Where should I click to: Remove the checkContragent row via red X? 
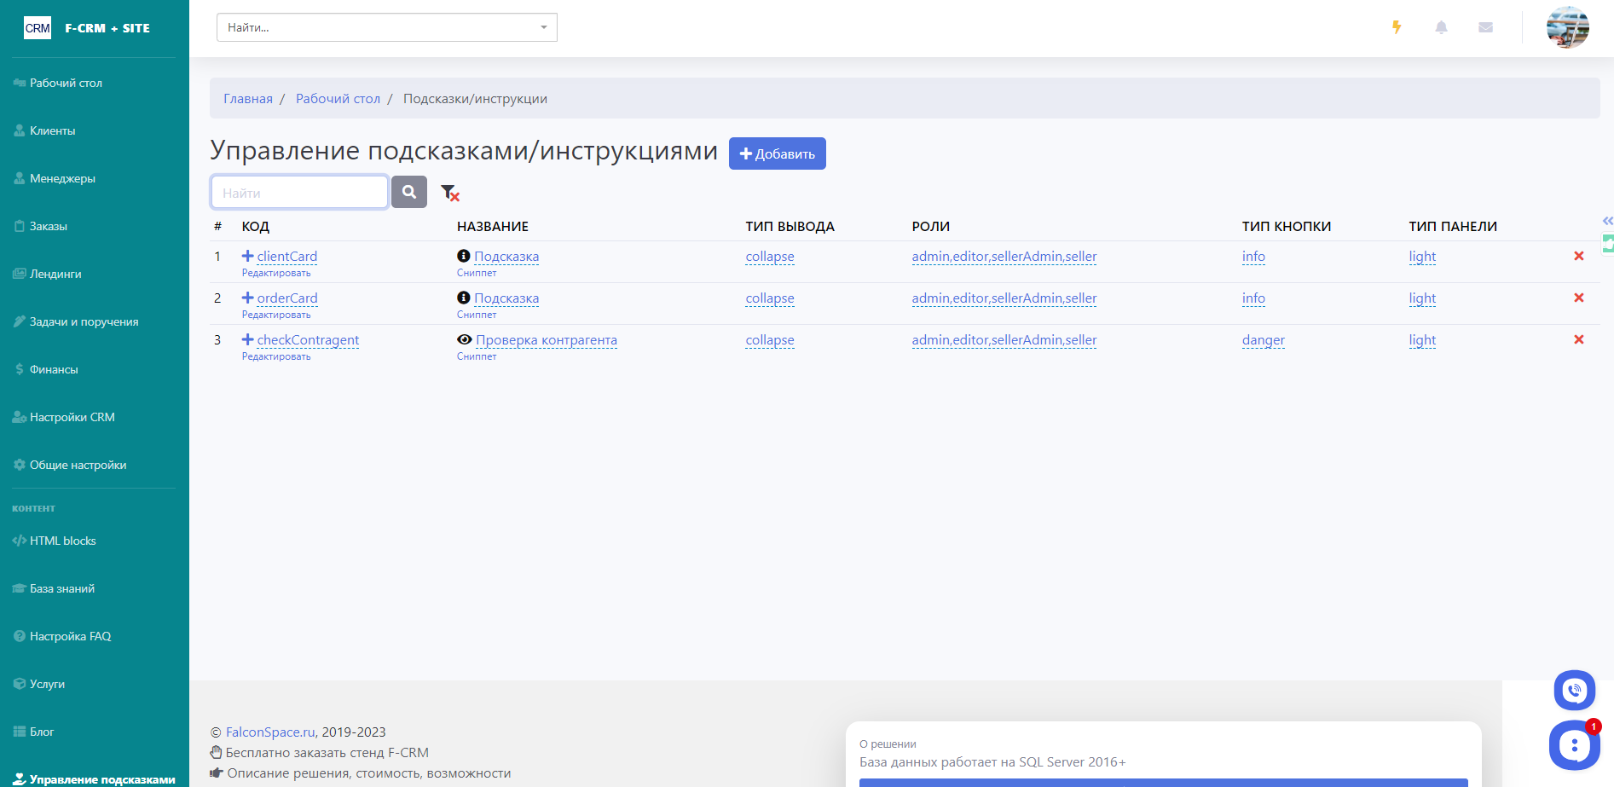1578,339
